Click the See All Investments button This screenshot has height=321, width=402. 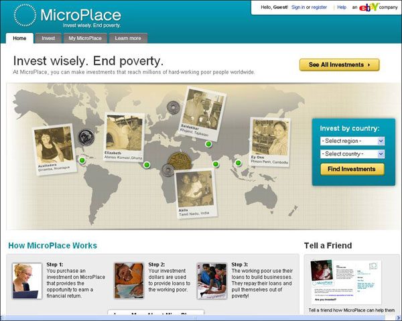click(x=340, y=64)
